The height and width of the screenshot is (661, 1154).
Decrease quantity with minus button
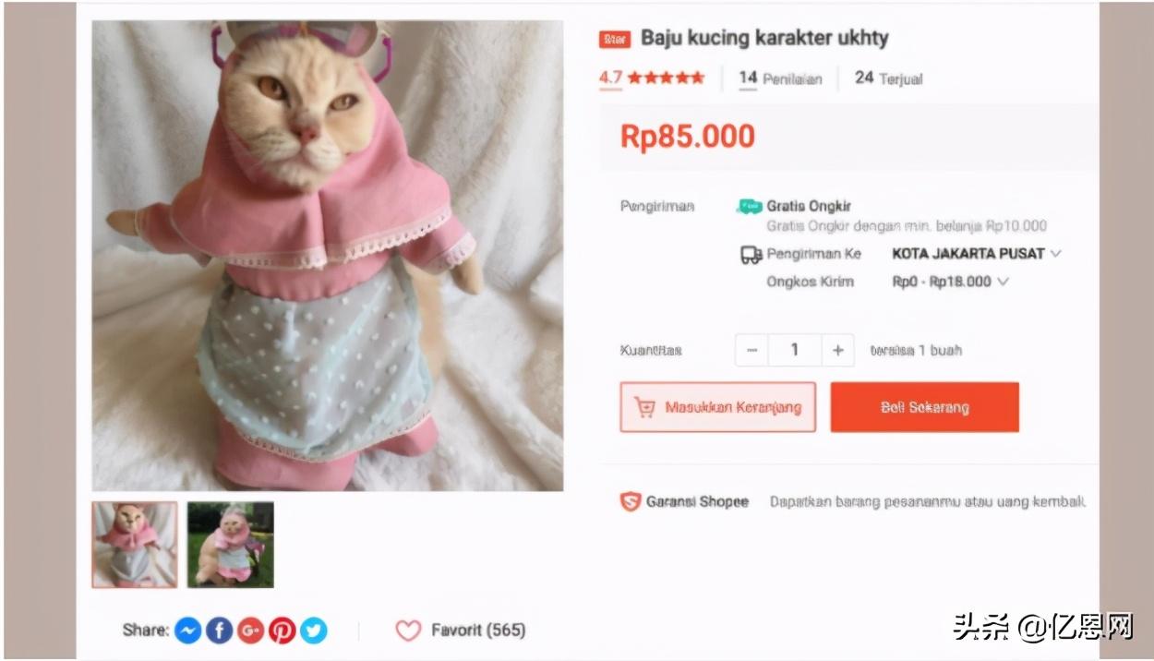tap(751, 351)
